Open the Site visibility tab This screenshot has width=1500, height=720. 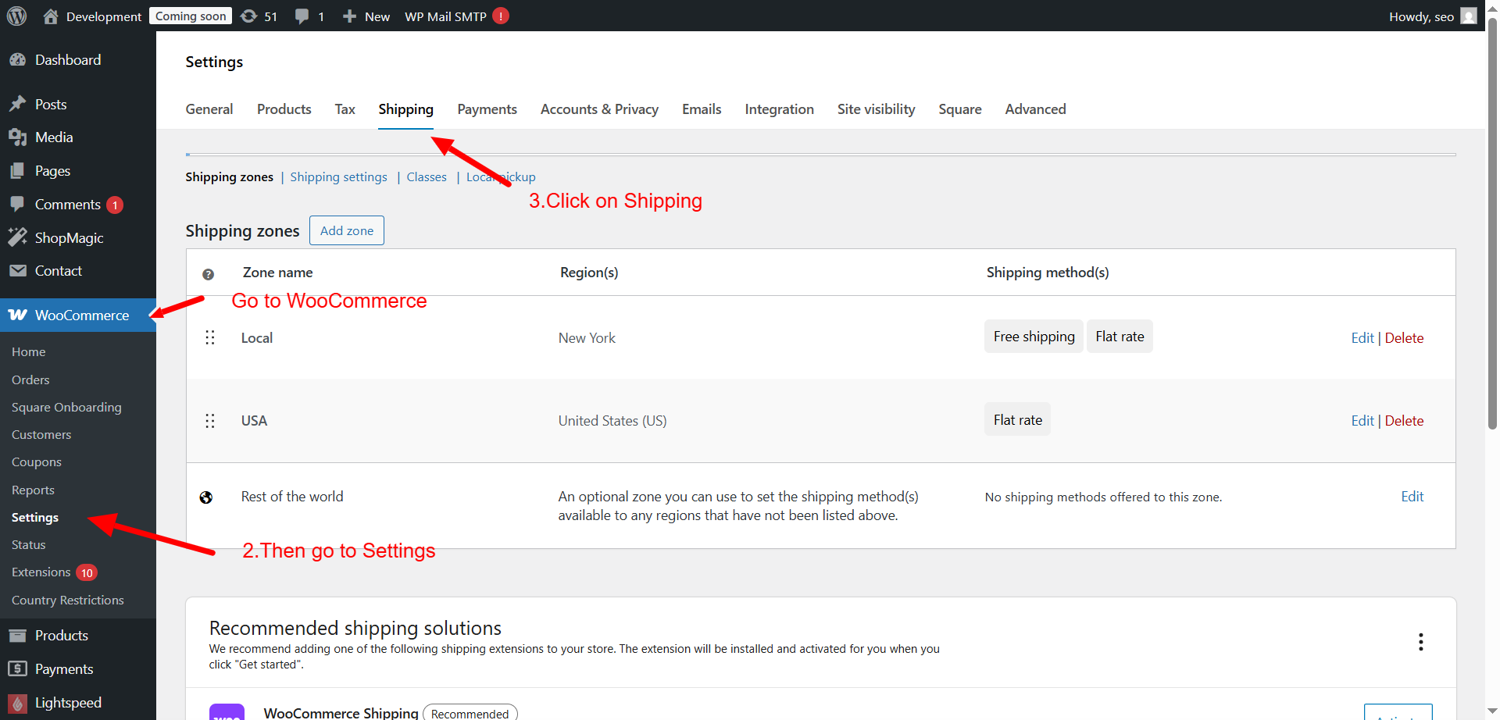[877, 109]
